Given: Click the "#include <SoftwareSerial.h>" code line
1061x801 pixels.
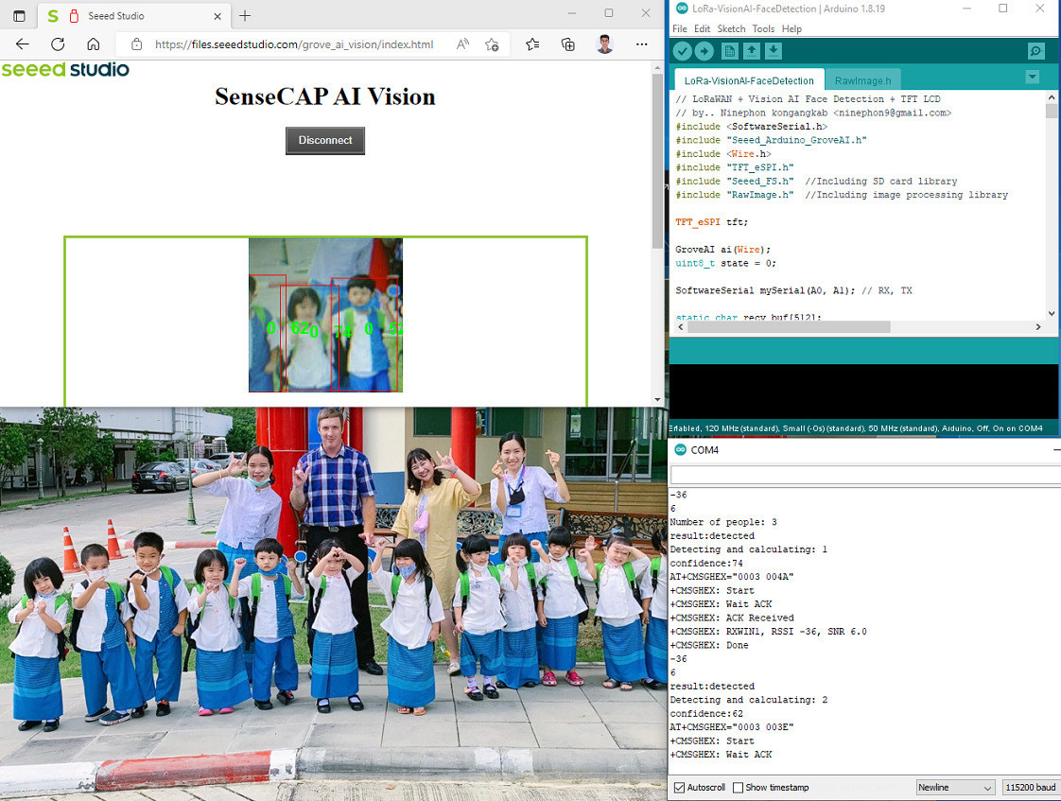Looking at the screenshot, I should click(751, 127).
